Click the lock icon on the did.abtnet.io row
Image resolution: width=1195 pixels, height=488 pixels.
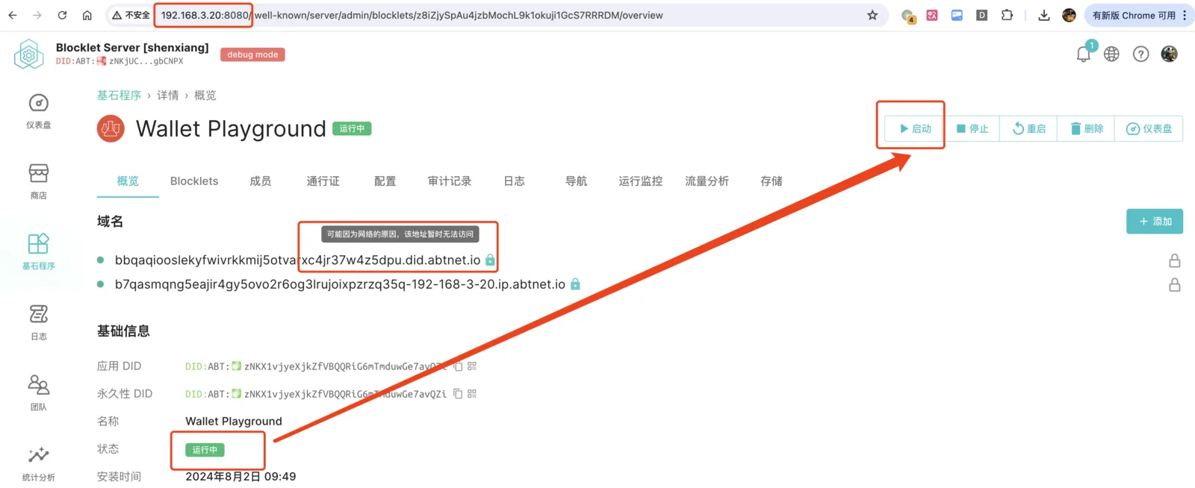click(x=1175, y=260)
